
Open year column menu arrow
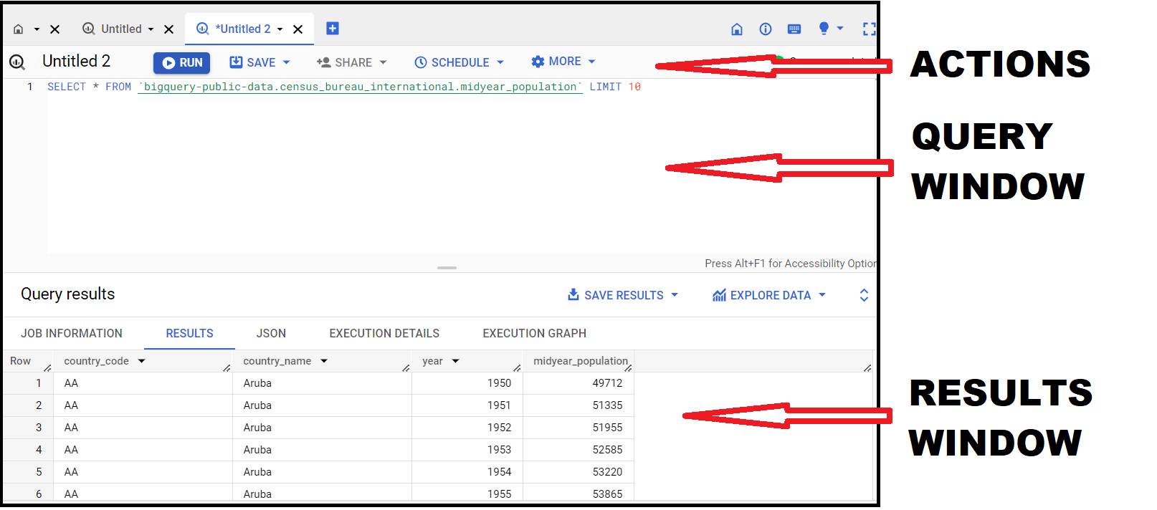pos(455,361)
